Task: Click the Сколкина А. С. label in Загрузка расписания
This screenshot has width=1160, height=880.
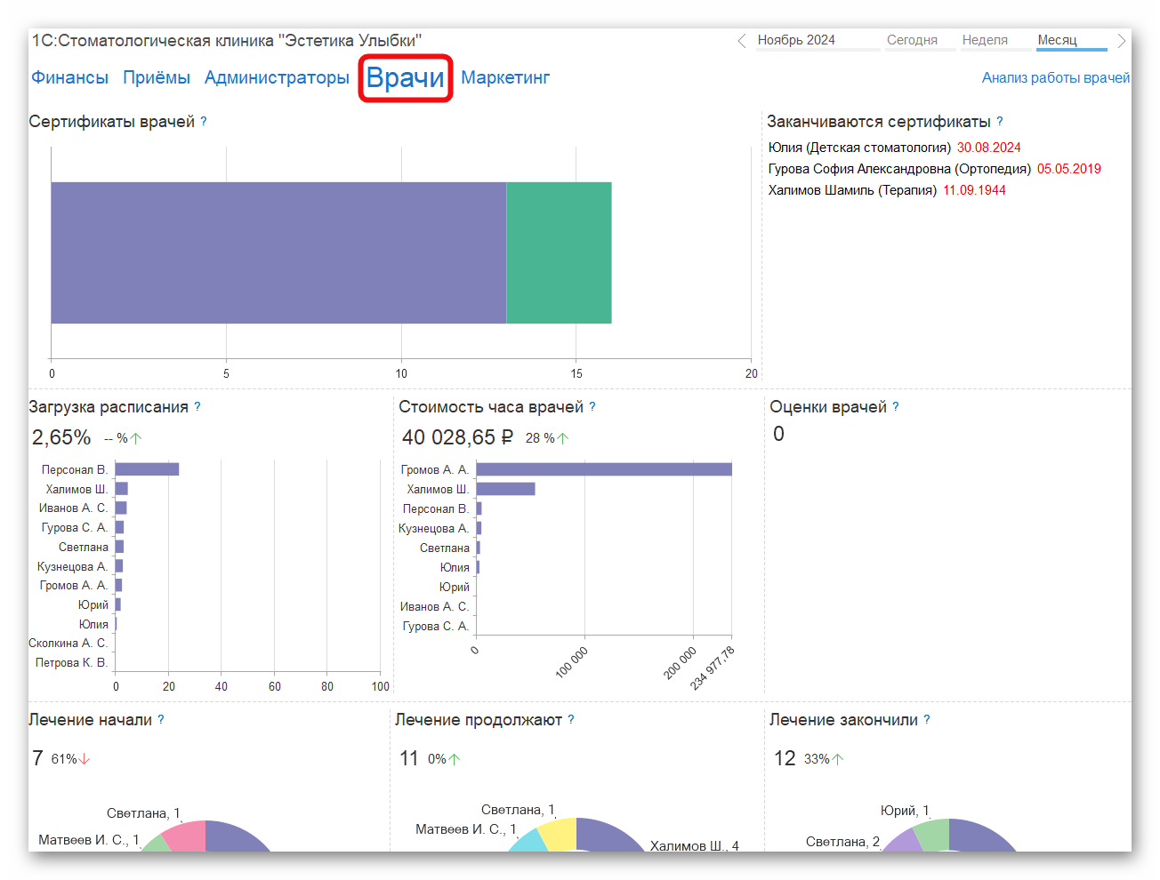Action: coord(68,643)
